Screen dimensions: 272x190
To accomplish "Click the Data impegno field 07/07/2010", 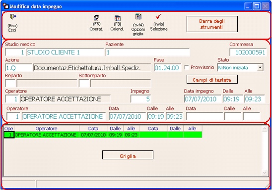I will pyautogui.click(x=203, y=99).
